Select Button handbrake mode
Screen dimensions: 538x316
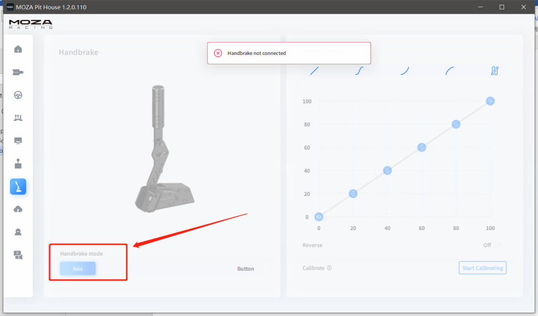click(x=245, y=269)
